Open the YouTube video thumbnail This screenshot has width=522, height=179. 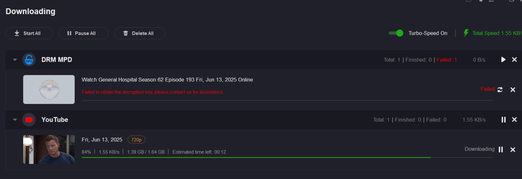(49, 149)
